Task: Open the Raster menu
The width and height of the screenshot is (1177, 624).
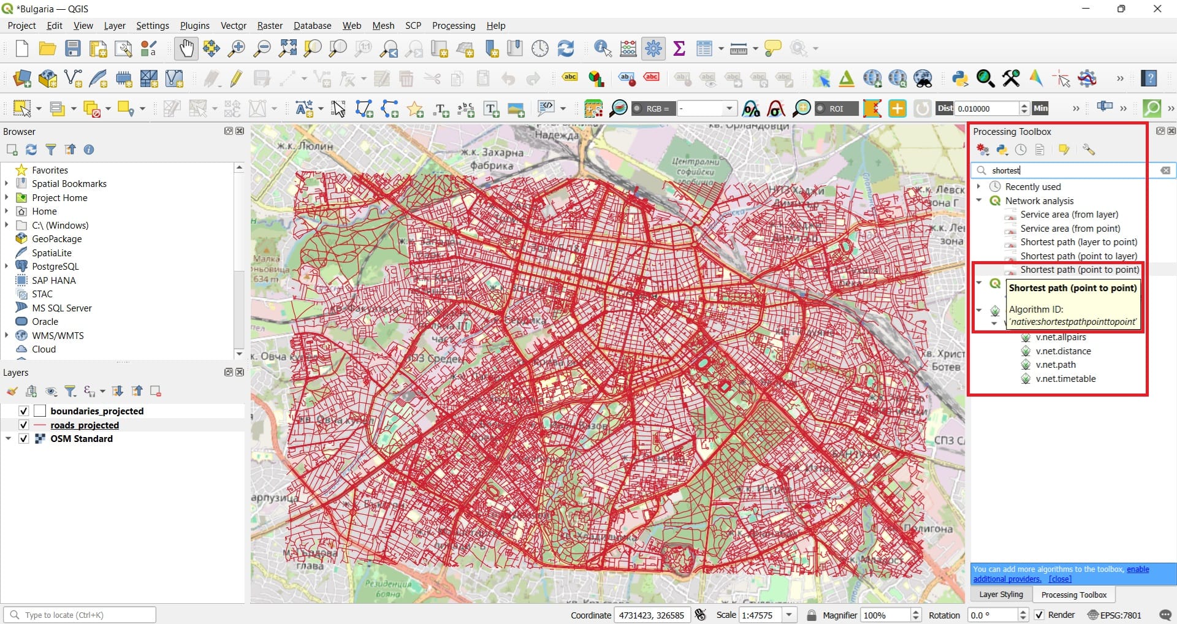Action: [270, 26]
